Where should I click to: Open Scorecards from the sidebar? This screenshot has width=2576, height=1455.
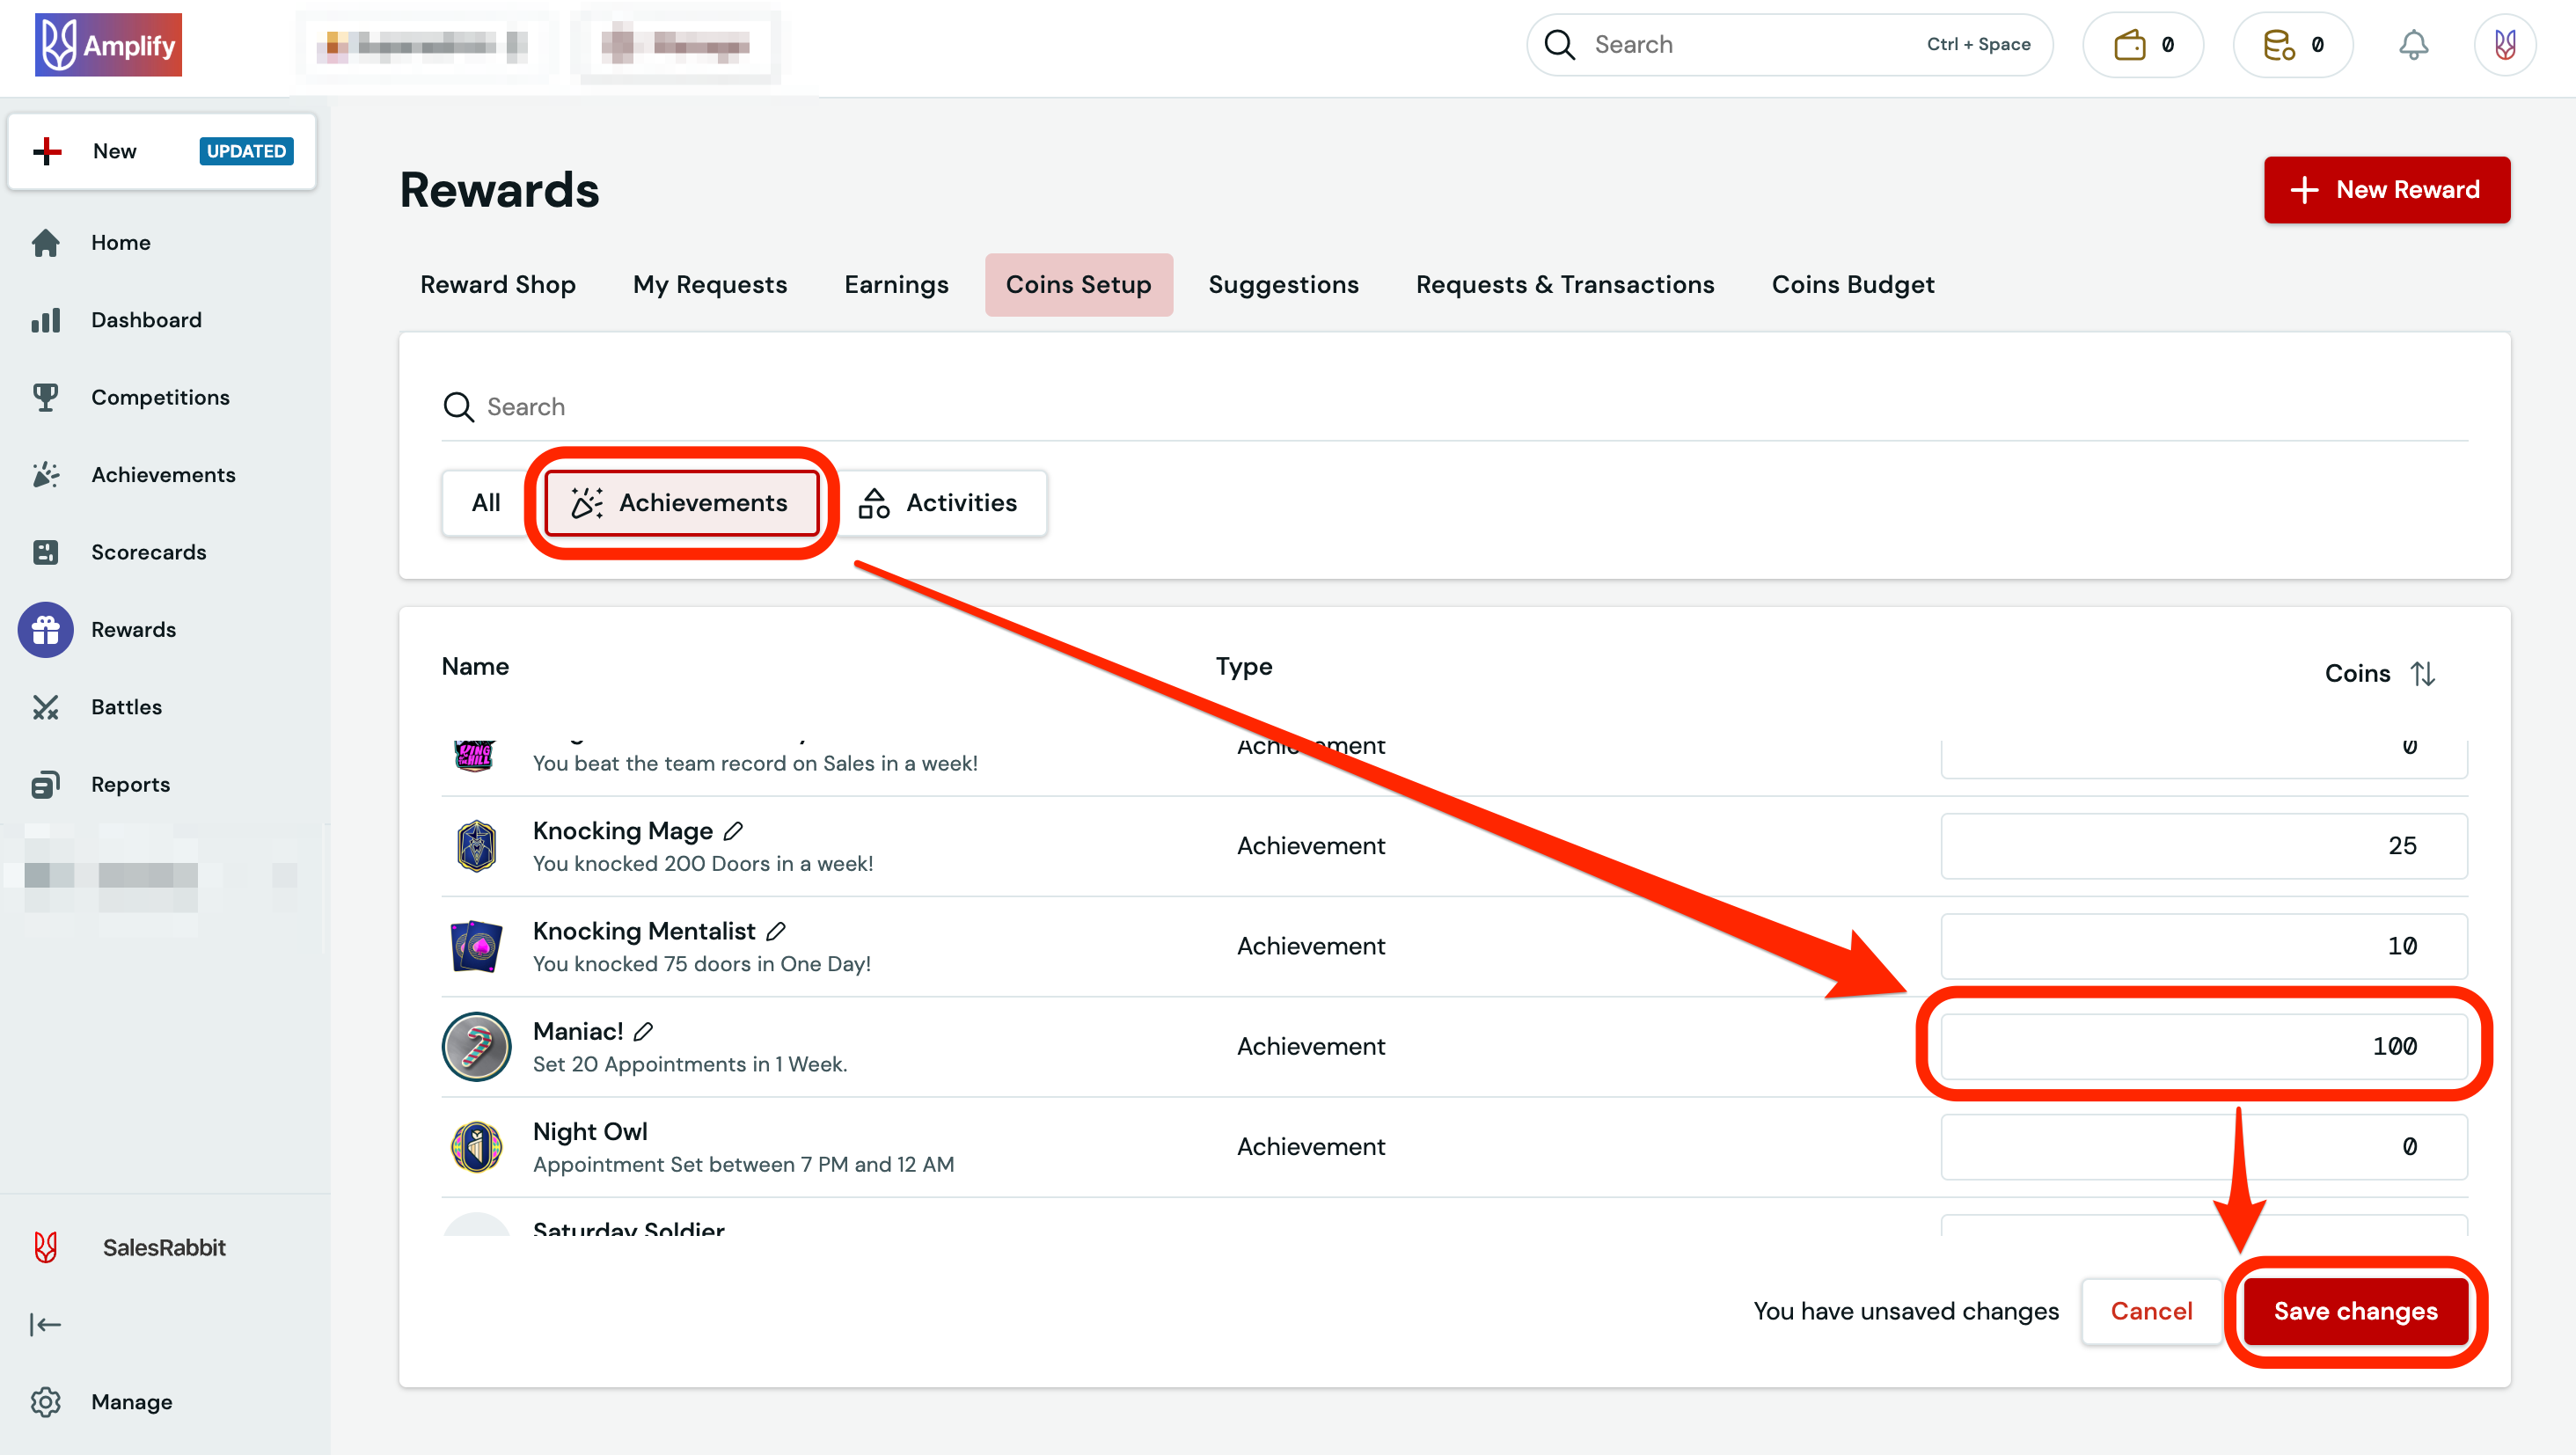(147, 551)
